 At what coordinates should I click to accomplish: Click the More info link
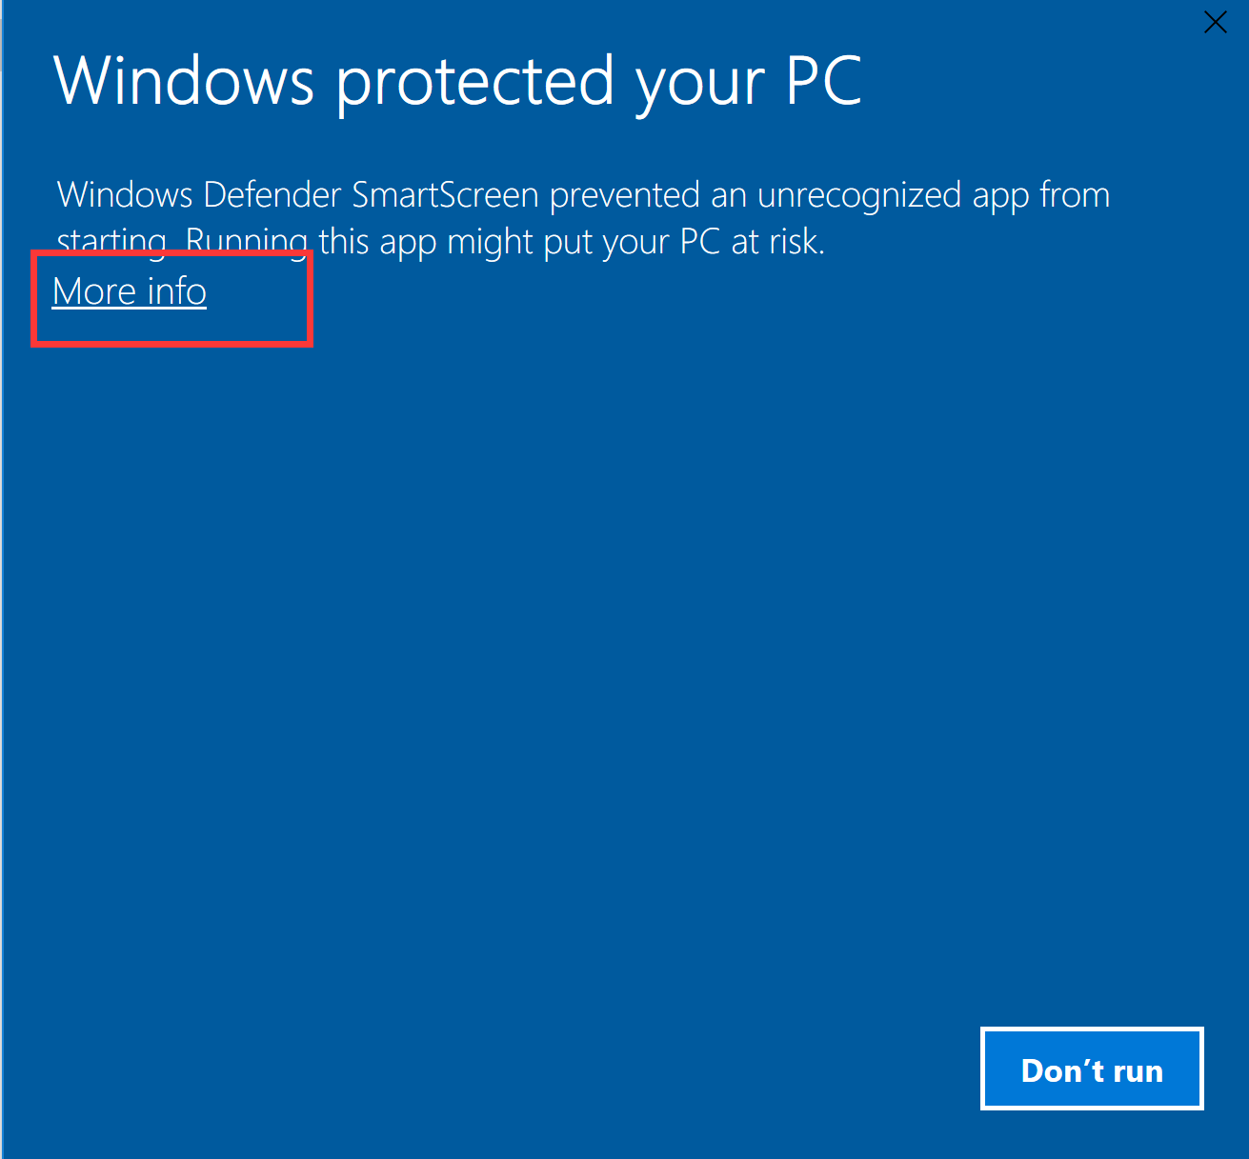(x=130, y=291)
